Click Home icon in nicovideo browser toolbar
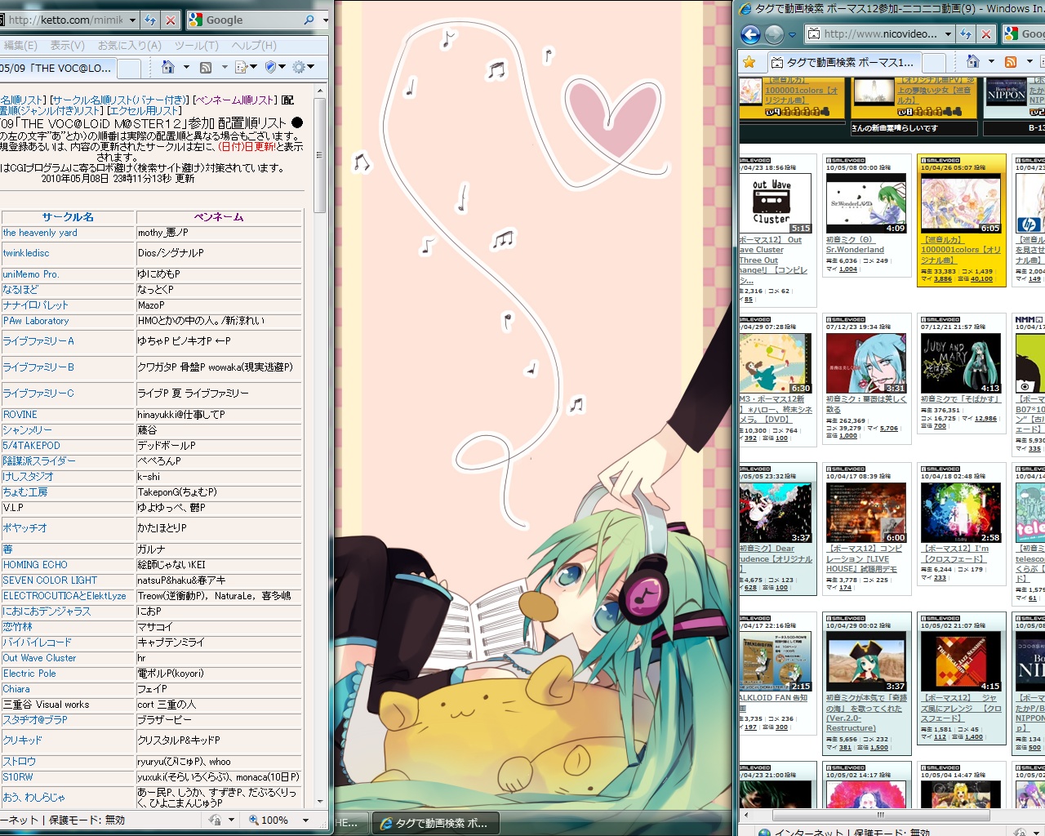Screen dimensions: 1045x836 click(x=972, y=61)
